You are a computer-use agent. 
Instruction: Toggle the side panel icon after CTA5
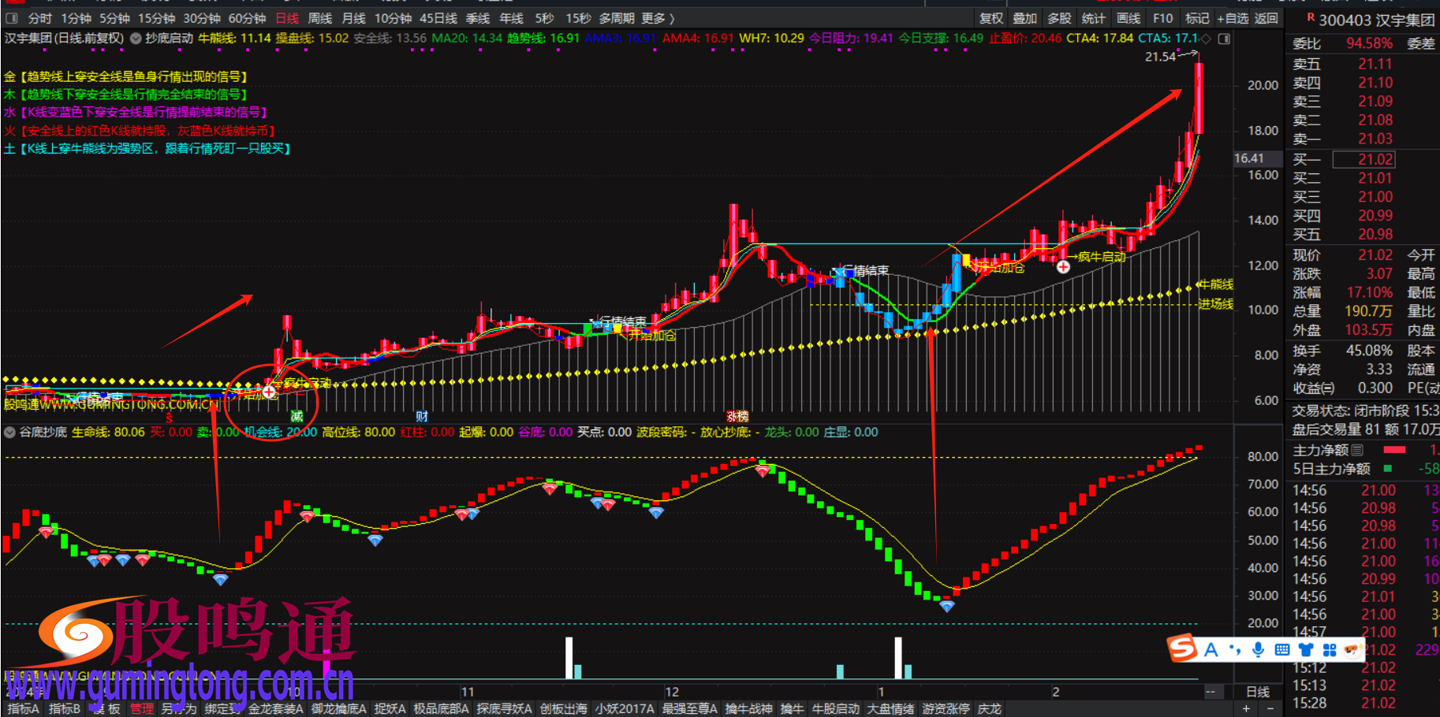(x=1224, y=39)
